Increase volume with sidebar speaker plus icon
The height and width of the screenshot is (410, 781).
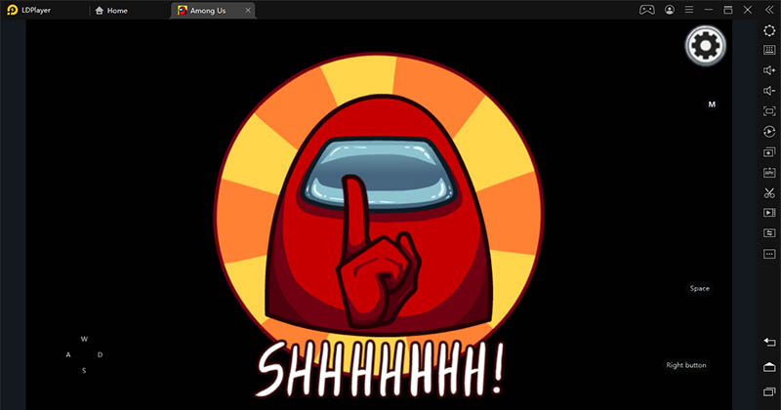[769, 70]
